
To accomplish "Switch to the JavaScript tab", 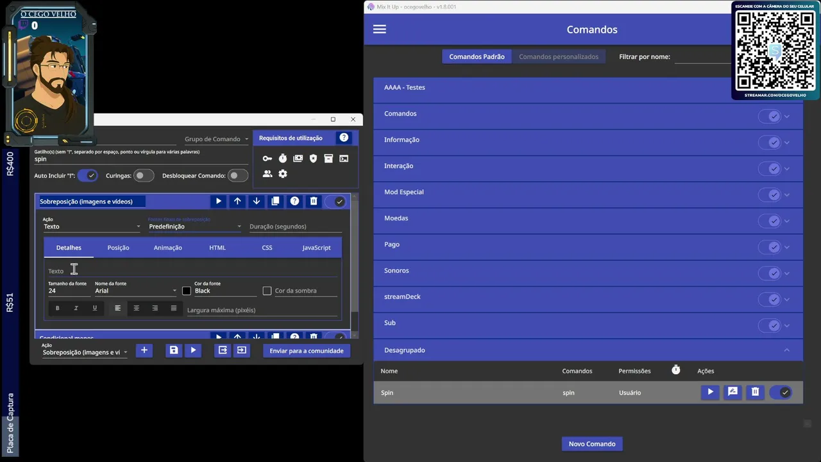I will pos(316,248).
